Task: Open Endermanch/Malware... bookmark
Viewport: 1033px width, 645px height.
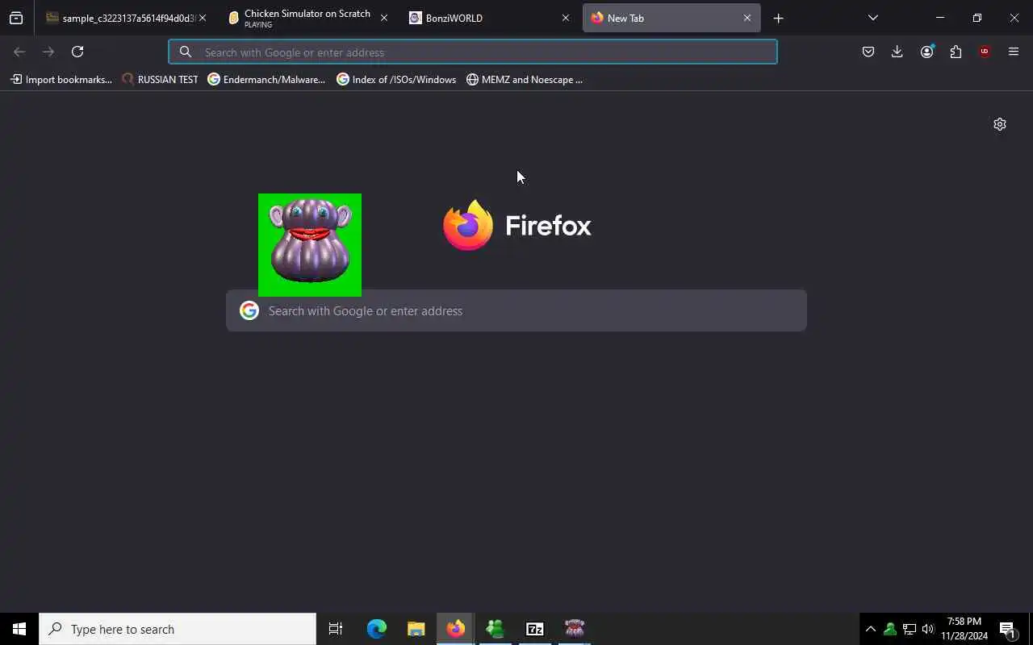Action: pos(266,79)
